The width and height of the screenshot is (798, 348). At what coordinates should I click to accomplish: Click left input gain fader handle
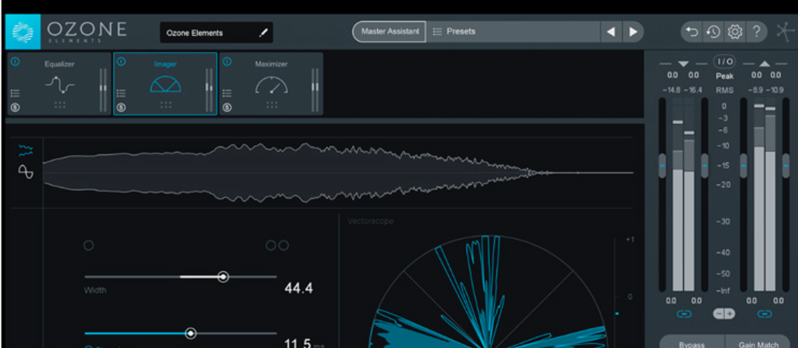tap(662, 166)
